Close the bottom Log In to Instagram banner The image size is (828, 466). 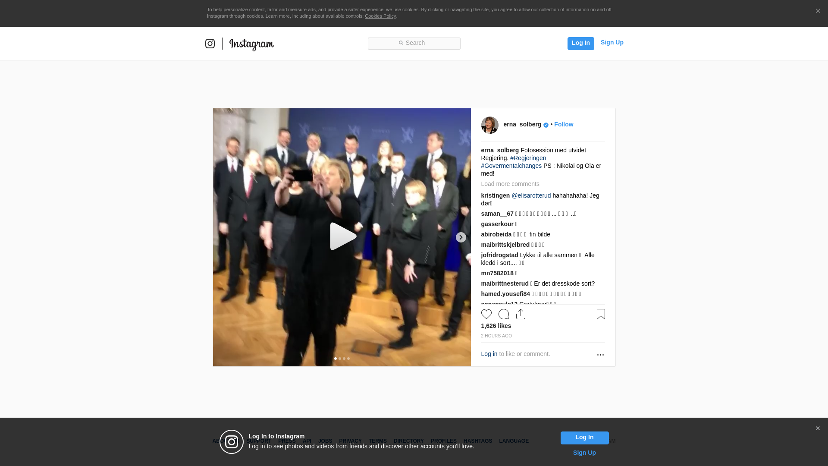click(818, 428)
